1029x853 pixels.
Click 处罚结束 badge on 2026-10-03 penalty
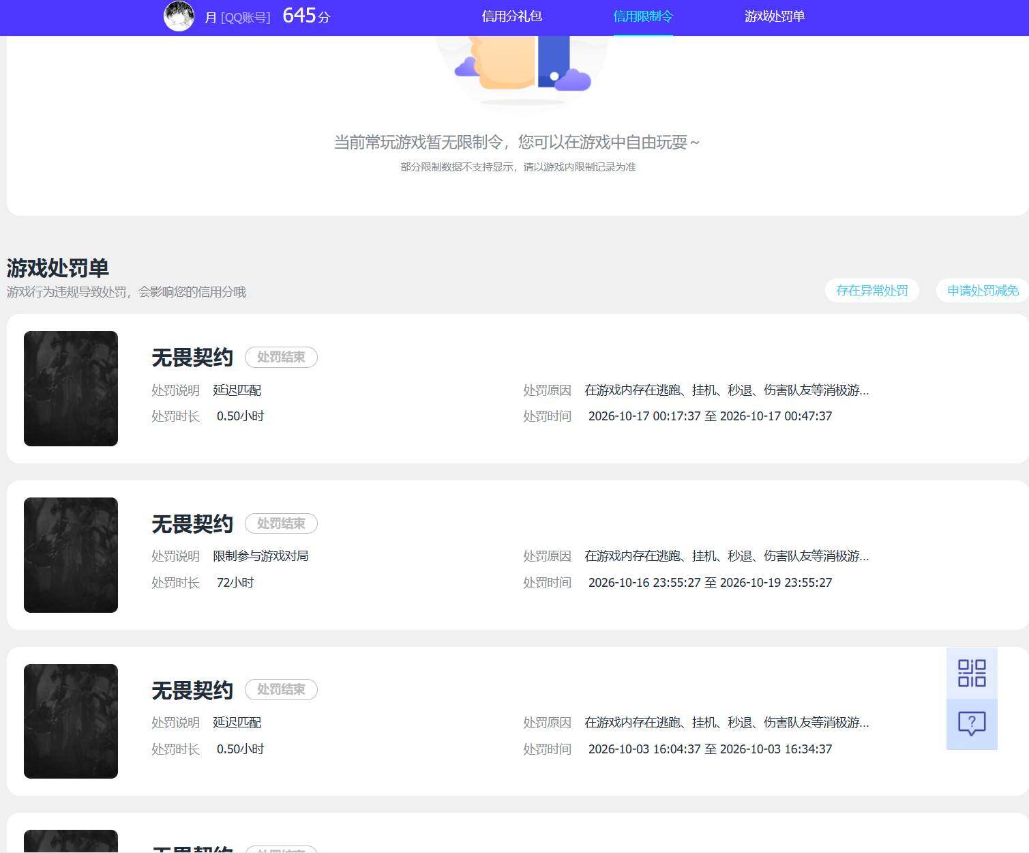pyautogui.click(x=281, y=689)
